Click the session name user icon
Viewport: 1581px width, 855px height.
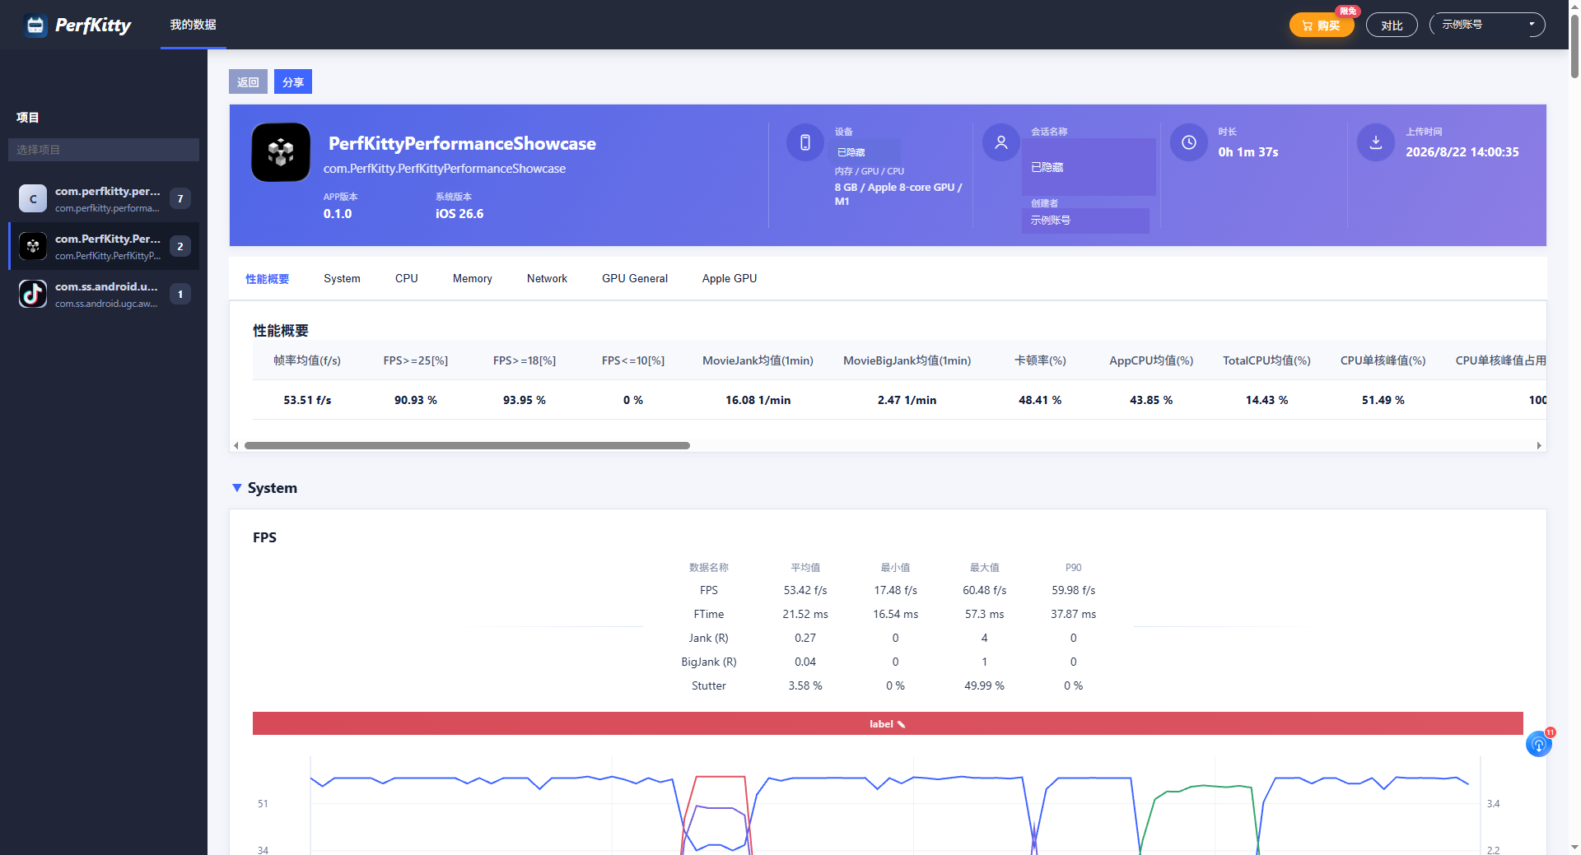pos(1001,142)
